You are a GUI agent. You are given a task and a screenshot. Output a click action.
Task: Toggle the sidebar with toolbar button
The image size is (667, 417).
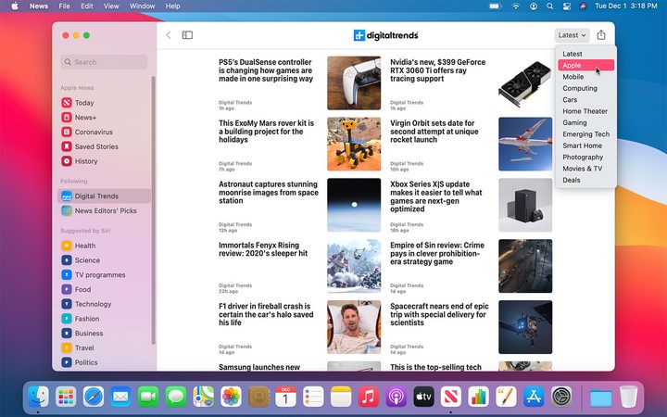(x=187, y=35)
